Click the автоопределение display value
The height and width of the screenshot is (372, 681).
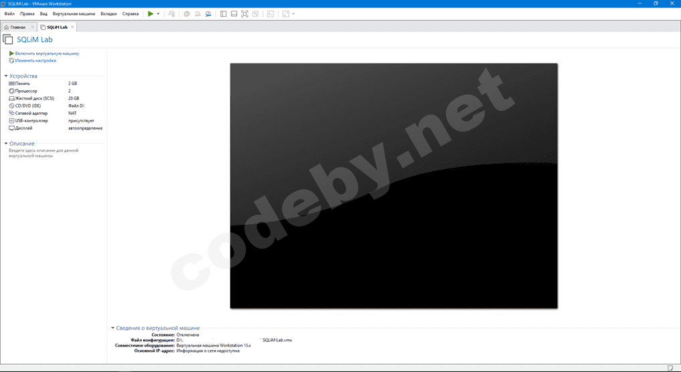86,128
